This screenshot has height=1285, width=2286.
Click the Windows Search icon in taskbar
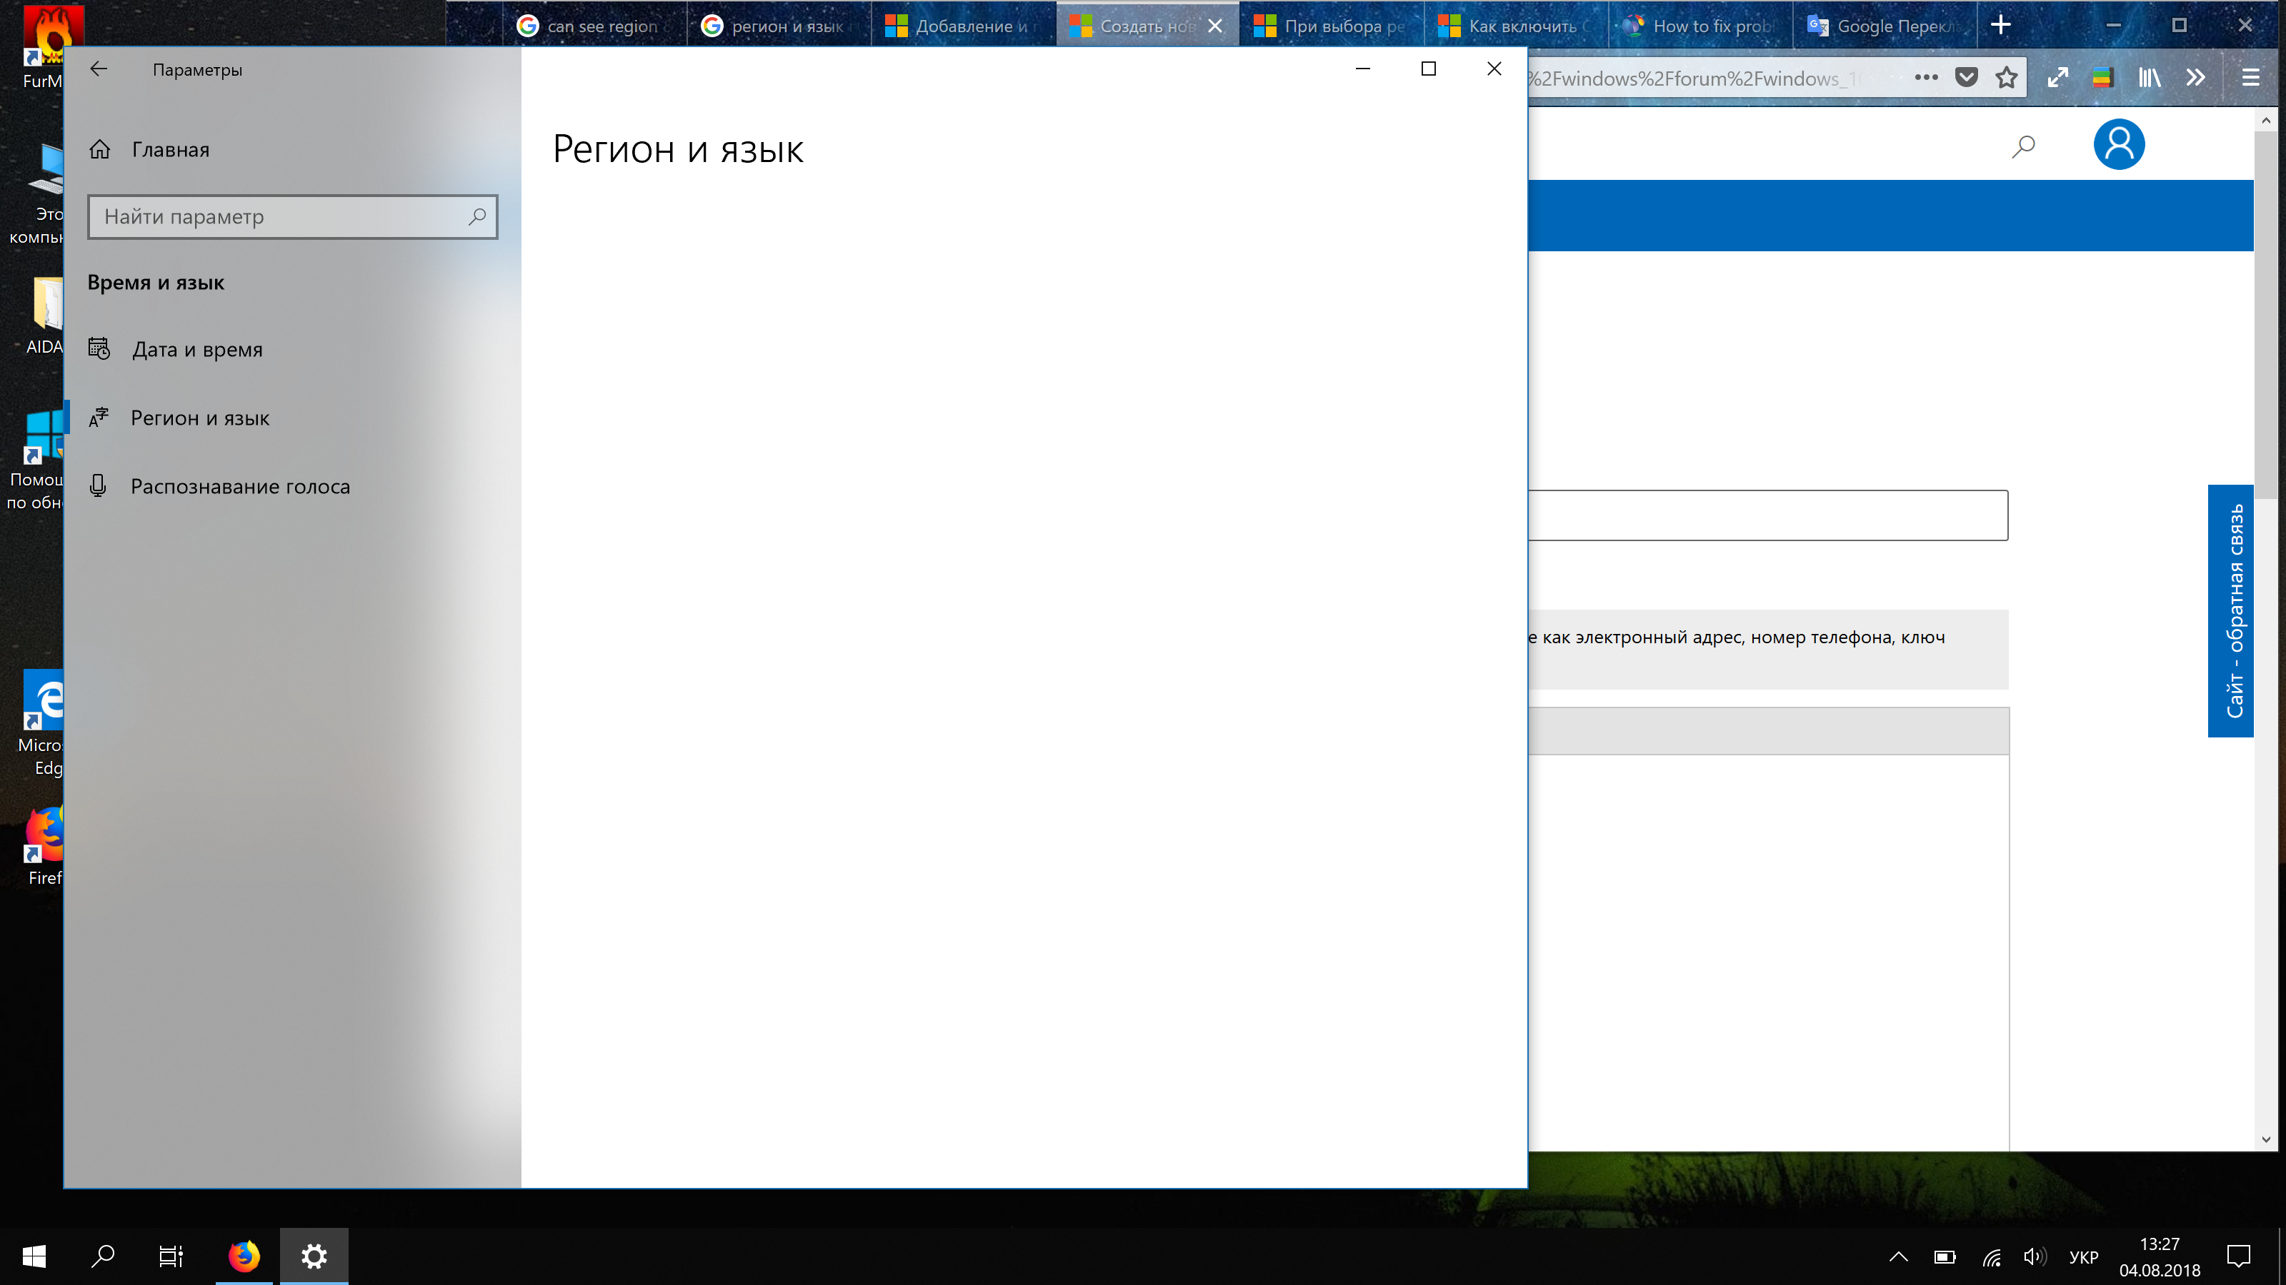[x=102, y=1255]
